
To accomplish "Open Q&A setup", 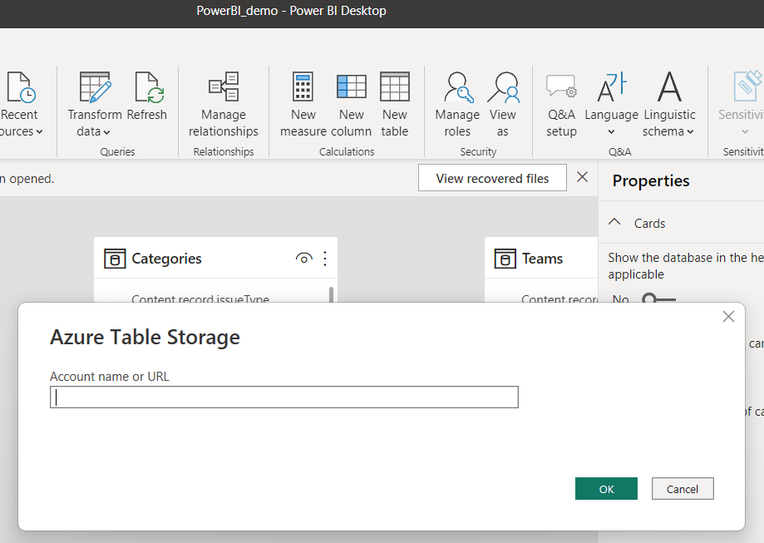I will (561, 104).
